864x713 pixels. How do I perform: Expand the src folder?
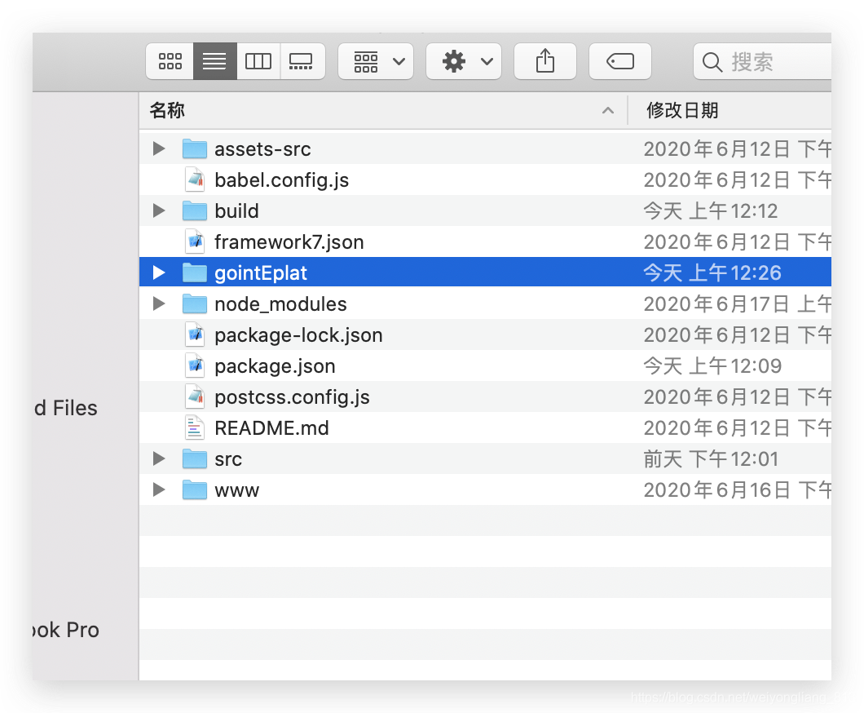pyautogui.click(x=159, y=458)
